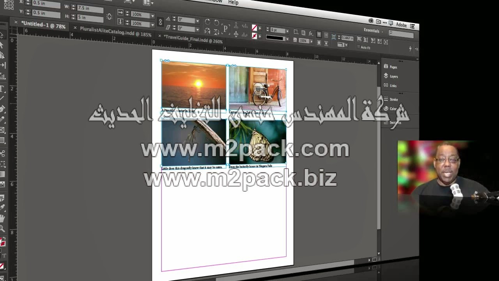499x281 pixels.
Task: Open the stroke weight 0 pt dropdown
Action: [x=287, y=32]
